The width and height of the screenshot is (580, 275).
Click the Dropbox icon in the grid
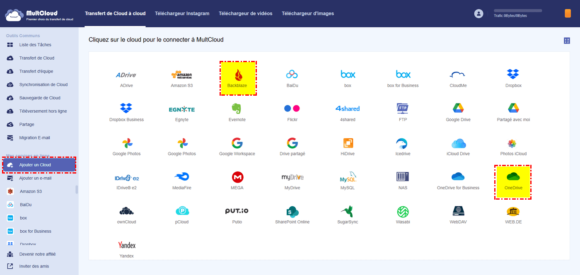point(513,75)
